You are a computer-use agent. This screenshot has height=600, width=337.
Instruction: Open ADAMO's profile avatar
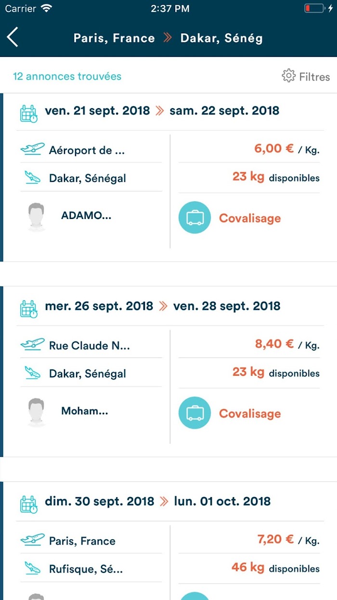37,217
